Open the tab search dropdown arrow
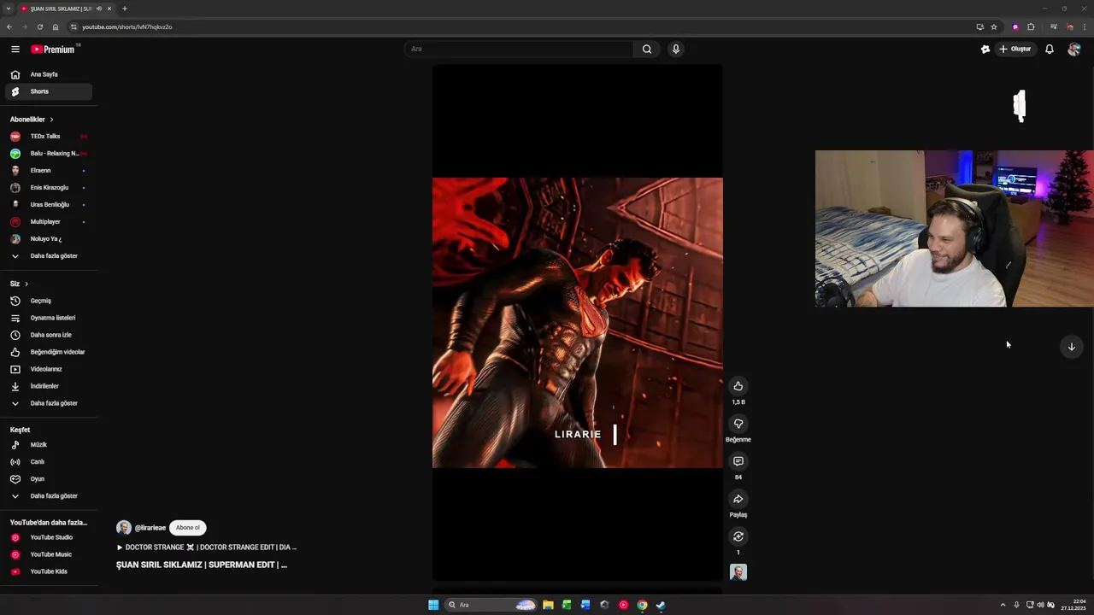The height and width of the screenshot is (615, 1094). point(9,9)
